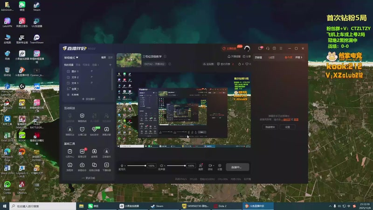Click the plus icon to add a scene

[110, 65]
